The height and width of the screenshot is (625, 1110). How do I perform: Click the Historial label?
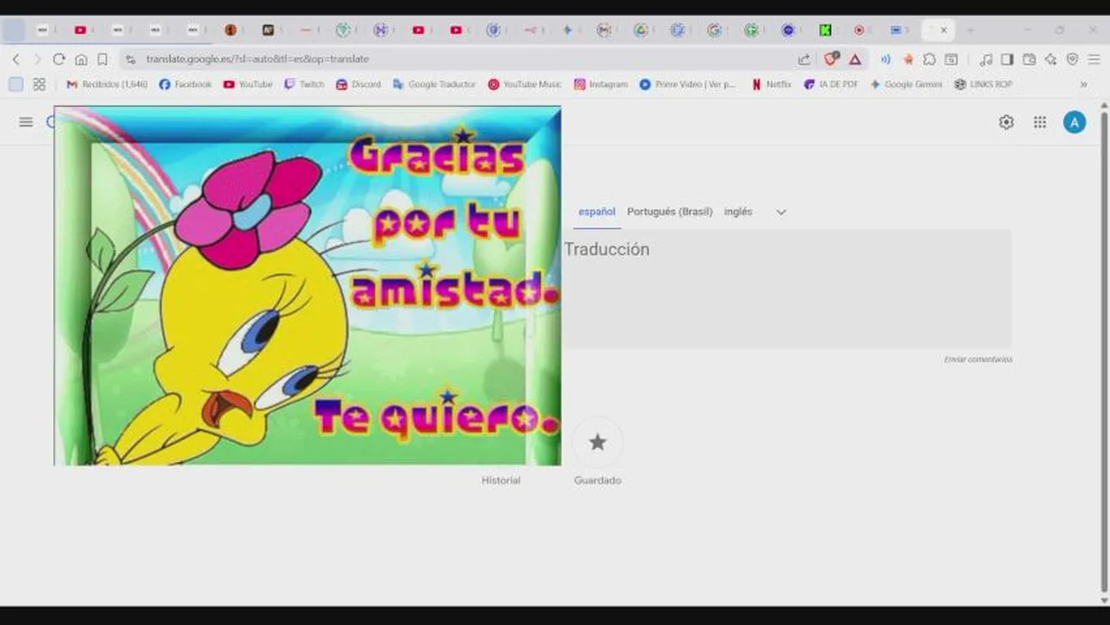point(501,480)
